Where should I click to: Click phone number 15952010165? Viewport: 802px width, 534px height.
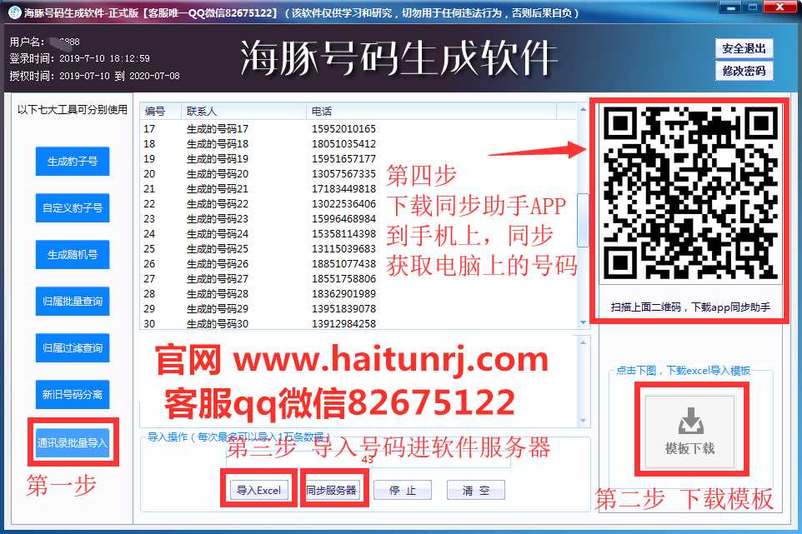point(343,129)
